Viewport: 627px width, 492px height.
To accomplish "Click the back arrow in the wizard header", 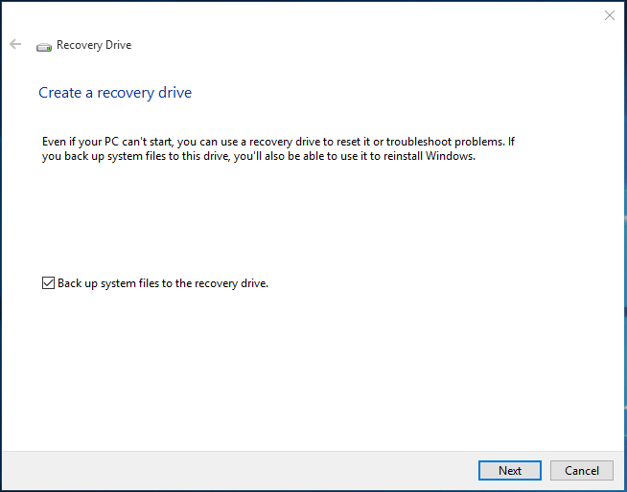I will coord(15,45).
